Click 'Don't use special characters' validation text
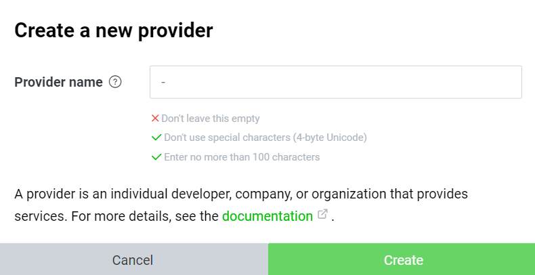 228,137
